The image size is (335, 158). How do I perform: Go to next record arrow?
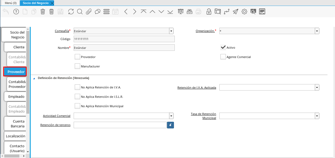click(134, 12)
